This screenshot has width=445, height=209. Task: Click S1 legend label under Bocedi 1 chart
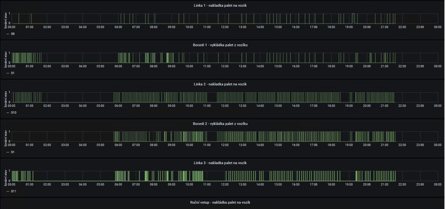point(13,73)
